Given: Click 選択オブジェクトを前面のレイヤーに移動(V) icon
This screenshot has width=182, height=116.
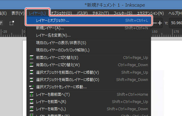Looking at the screenshot, I should [32, 72].
